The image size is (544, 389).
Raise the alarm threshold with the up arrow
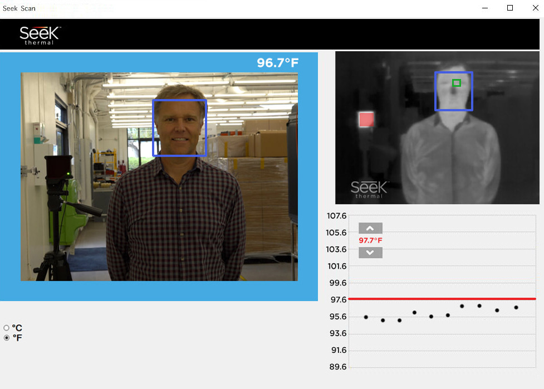[370, 228]
